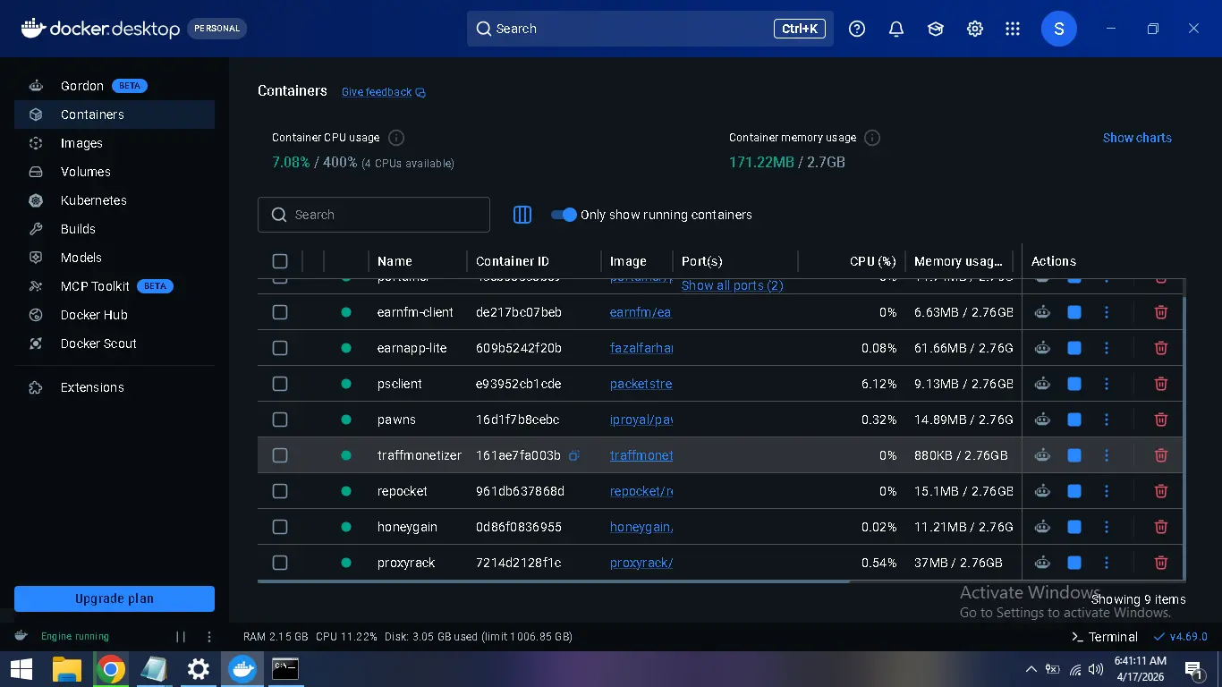Open the table columns customization icon
This screenshot has width=1222, height=687.
[x=522, y=215]
